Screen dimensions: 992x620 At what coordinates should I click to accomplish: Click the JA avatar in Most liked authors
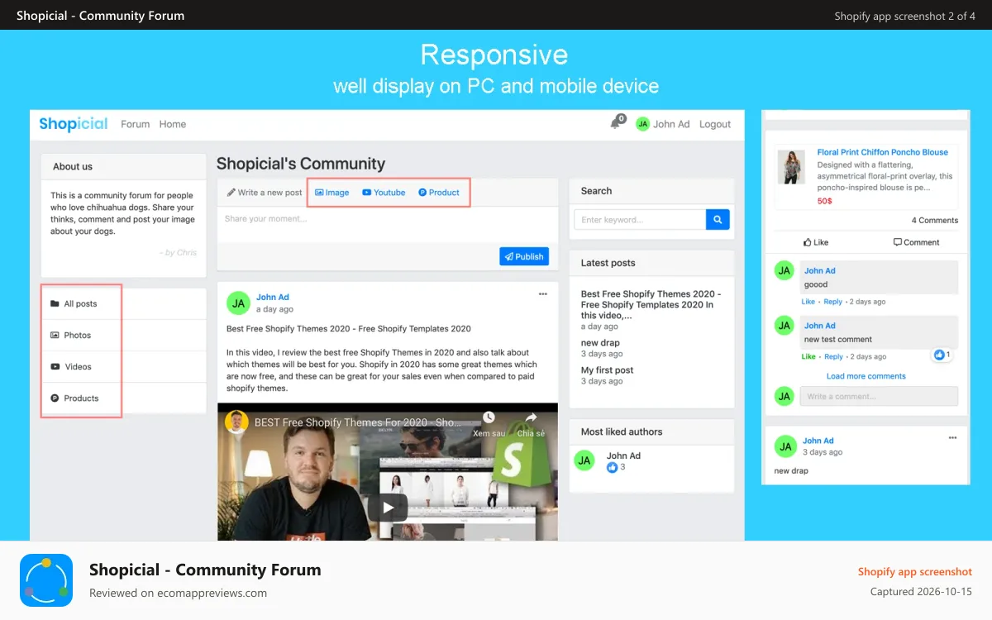tap(584, 460)
